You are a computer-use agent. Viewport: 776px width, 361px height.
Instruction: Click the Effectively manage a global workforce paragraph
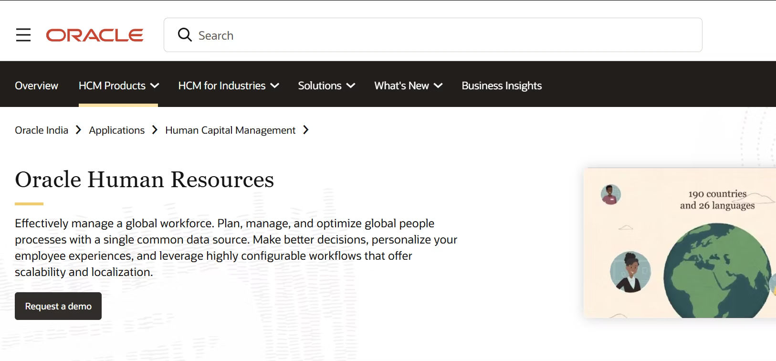coord(236,248)
